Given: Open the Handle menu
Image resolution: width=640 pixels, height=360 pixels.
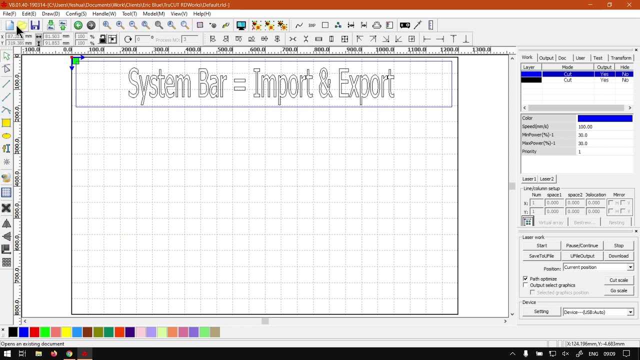Looking at the screenshot, I should (104, 13).
